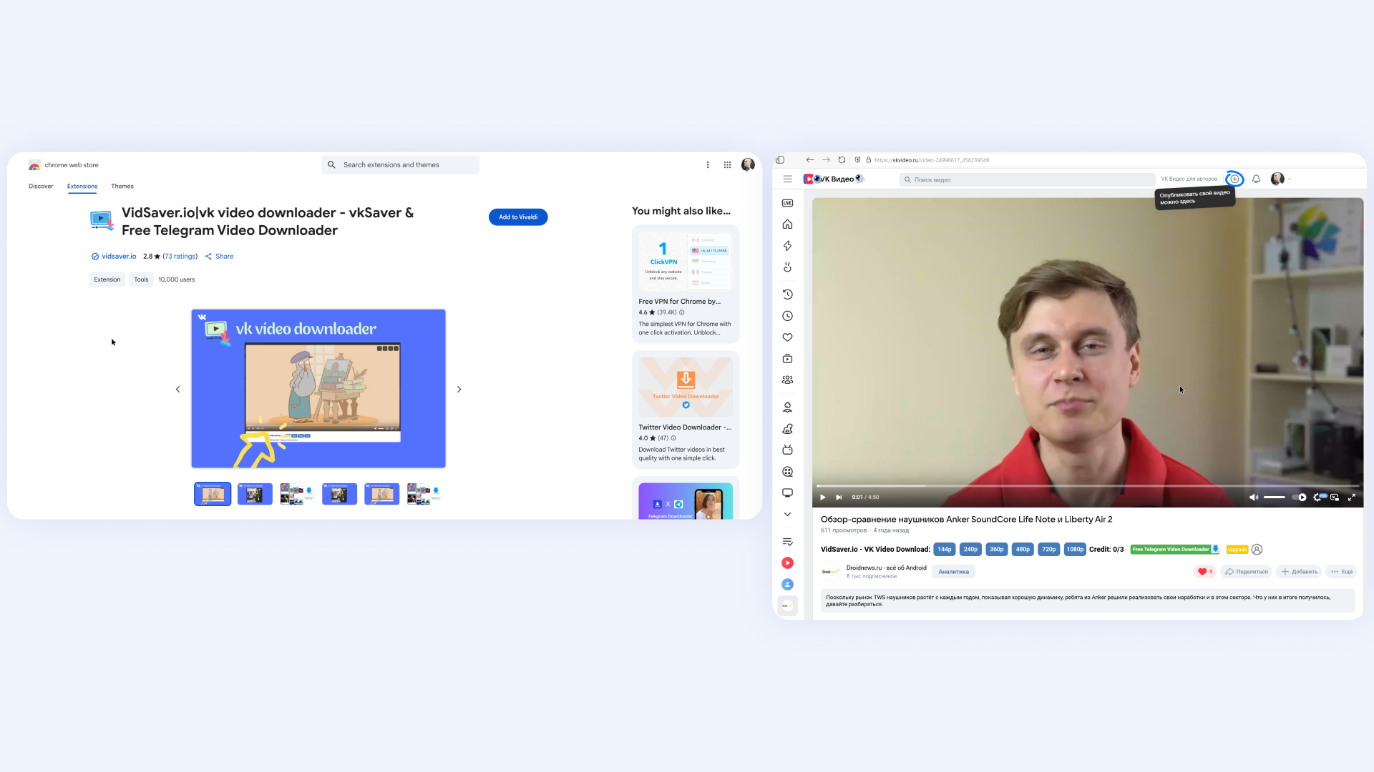Screen dimensions: 1374x772
Task: Open the LIVE section in VK sidebar
Action: 787,203
